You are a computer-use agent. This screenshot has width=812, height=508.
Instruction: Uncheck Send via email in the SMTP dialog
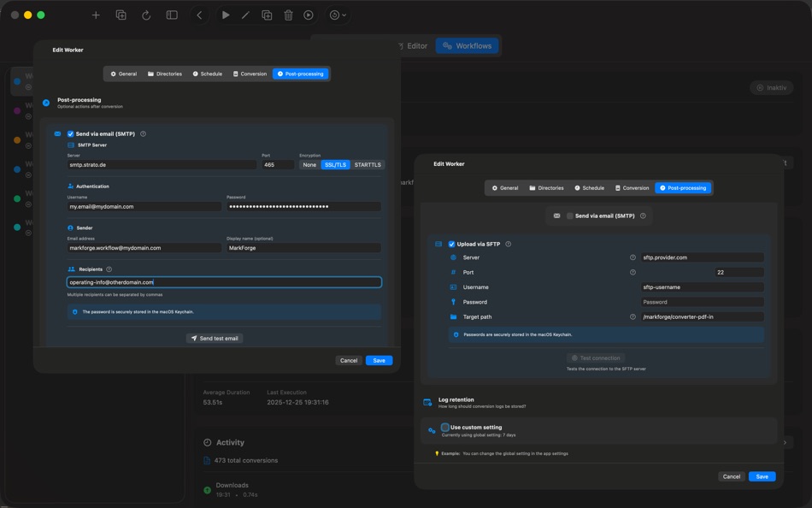70,133
